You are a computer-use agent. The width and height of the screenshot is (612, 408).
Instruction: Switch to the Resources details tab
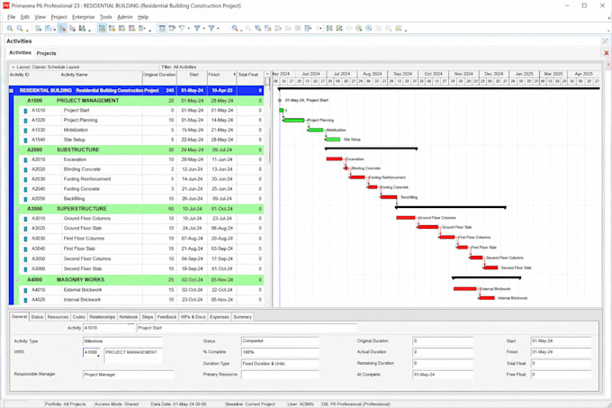tap(58, 317)
